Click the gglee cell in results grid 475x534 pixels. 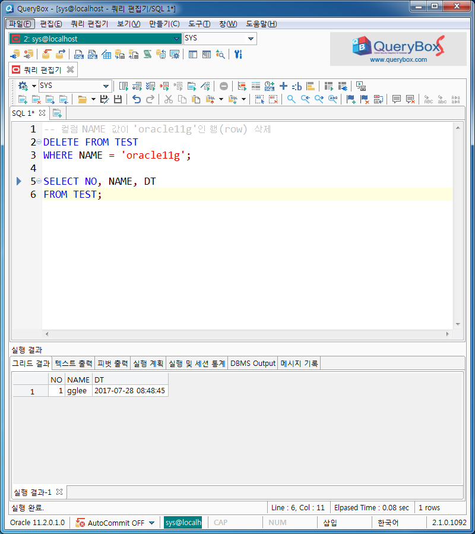click(78, 391)
